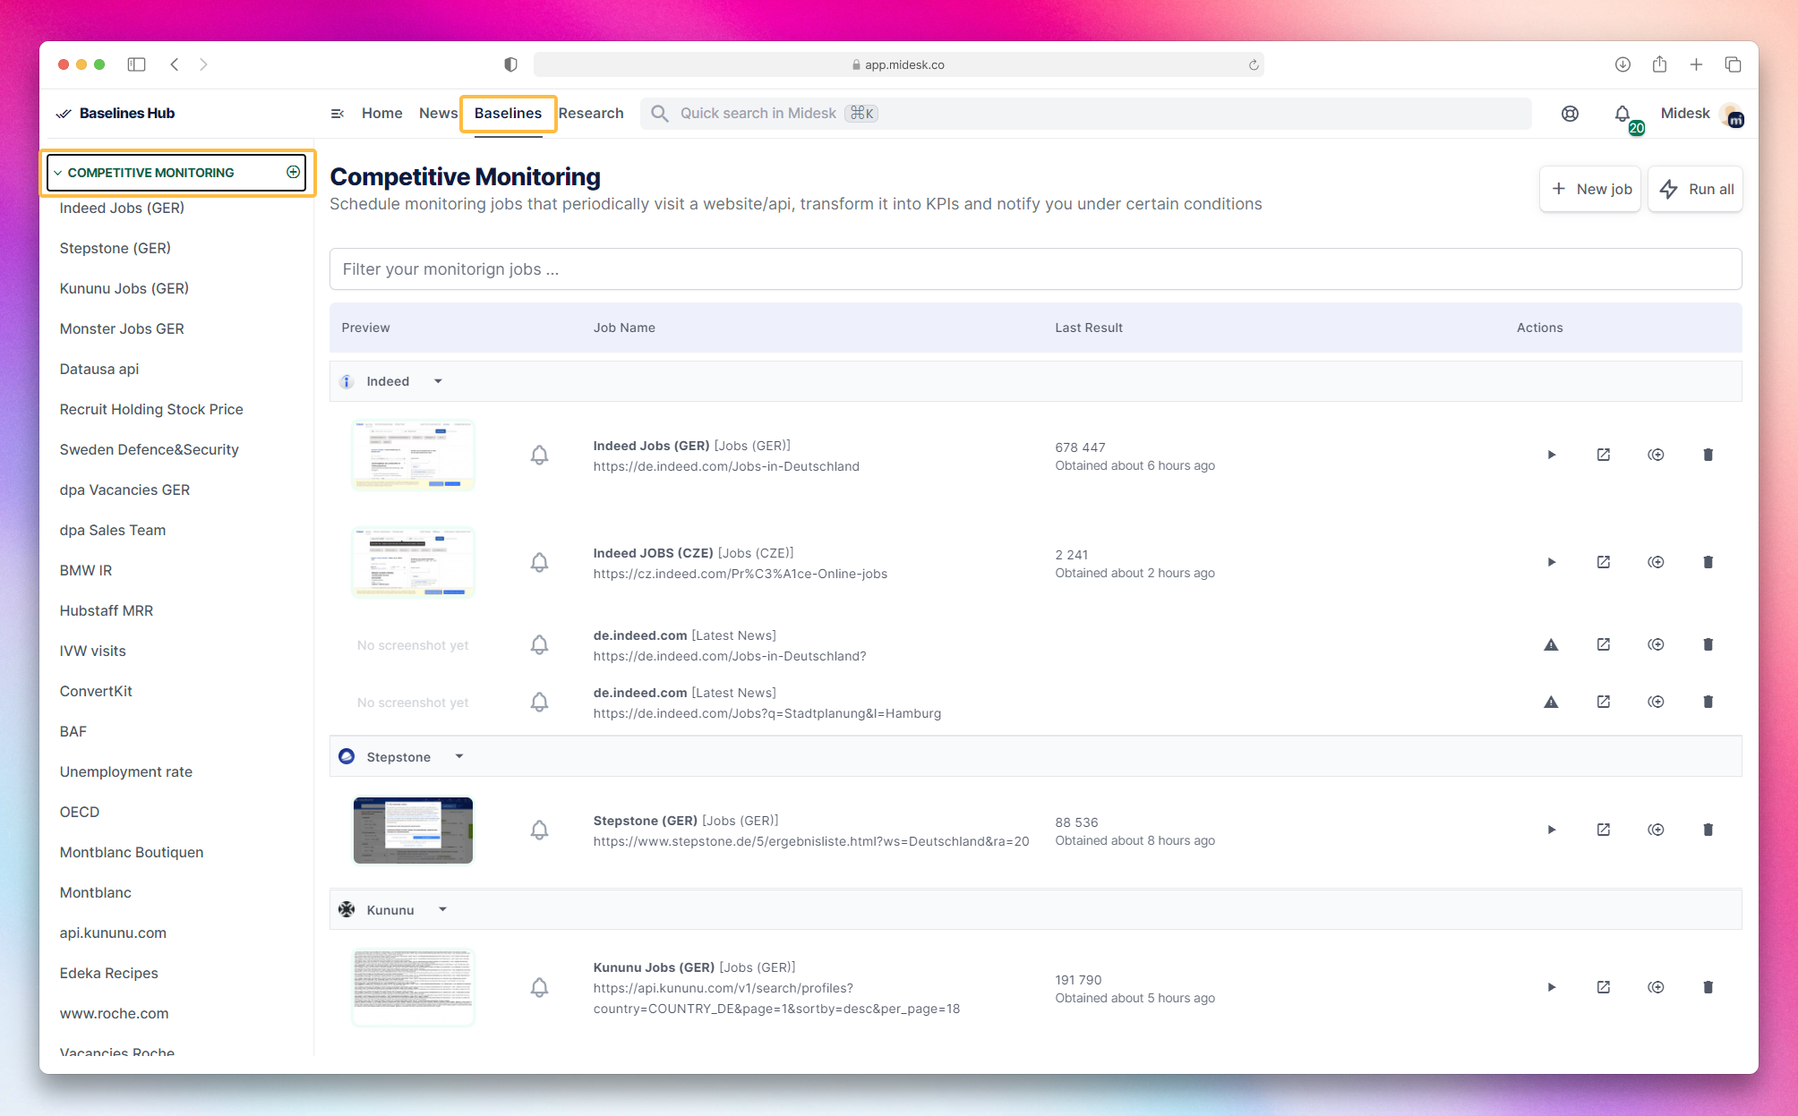Screen dimensions: 1798x1116
Task: Toggle the sidebar menu collapse icon
Action: (338, 114)
